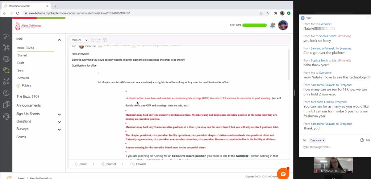The image size is (371, 179).
Task: Attach a File in Zoom chat
Action: coord(365,140)
